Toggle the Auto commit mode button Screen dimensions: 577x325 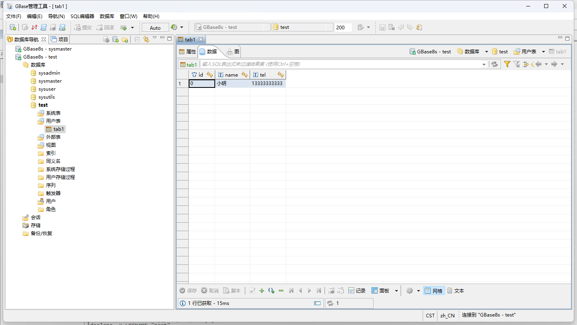pos(155,27)
